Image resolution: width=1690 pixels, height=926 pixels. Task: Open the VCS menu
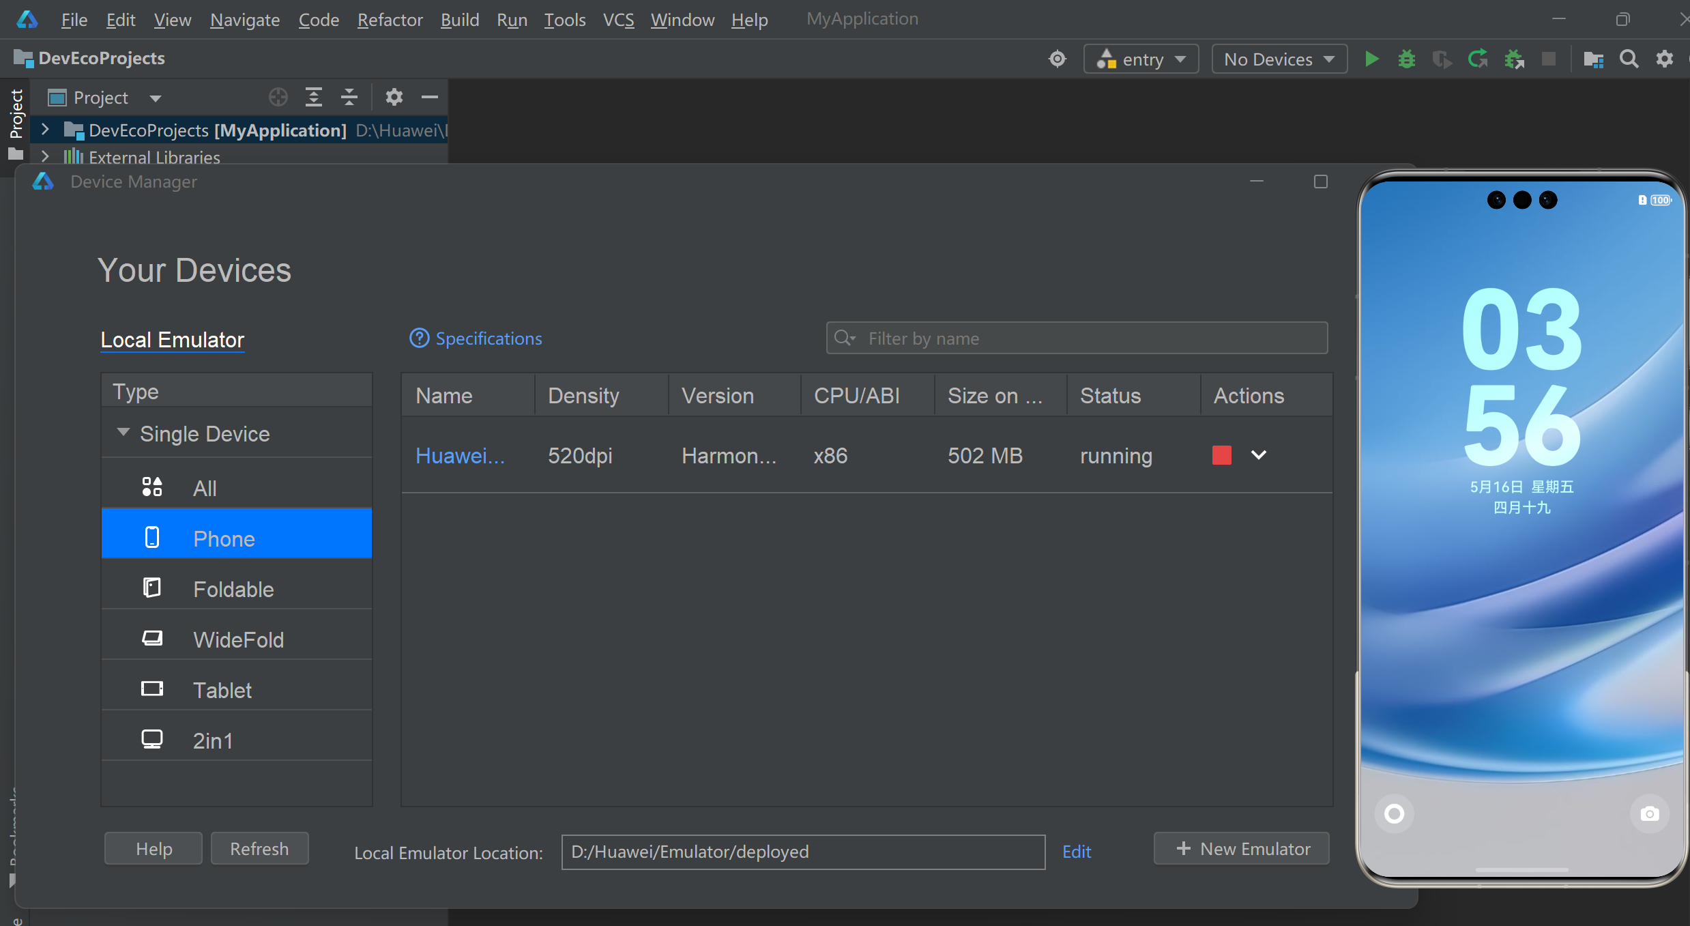(x=619, y=20)
